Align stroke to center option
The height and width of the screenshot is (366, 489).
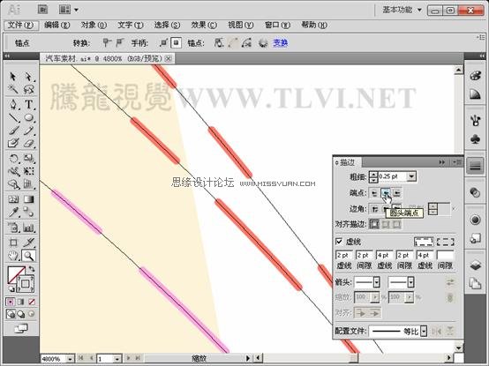(374, 224)
